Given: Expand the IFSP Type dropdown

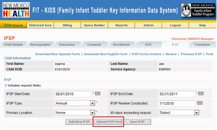Looking at the screenshot, I should point(92,103).
